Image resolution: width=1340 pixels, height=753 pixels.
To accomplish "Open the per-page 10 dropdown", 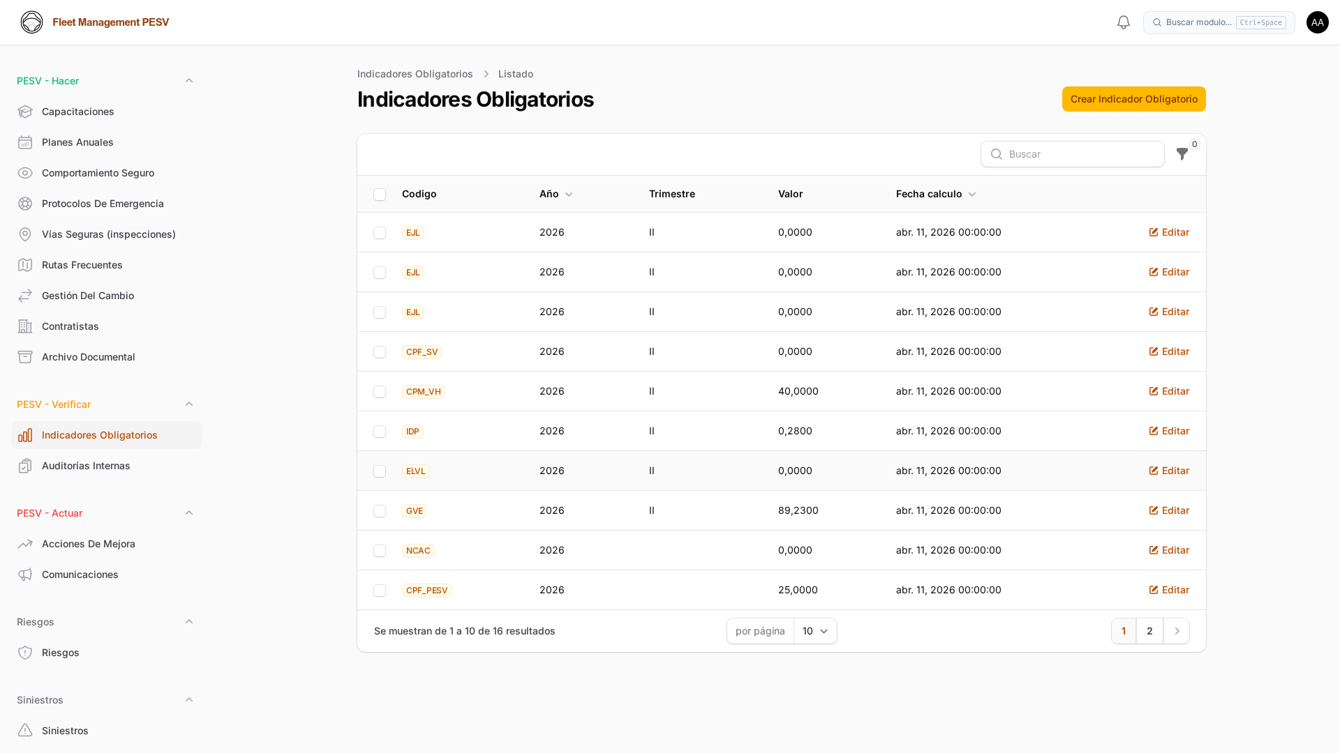I will (x=815, y=631).
